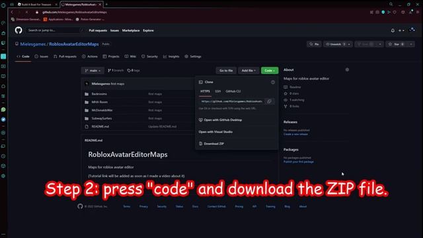The image size is (423, 238).
Task: Open the README.md file
Action: [100, 126]
